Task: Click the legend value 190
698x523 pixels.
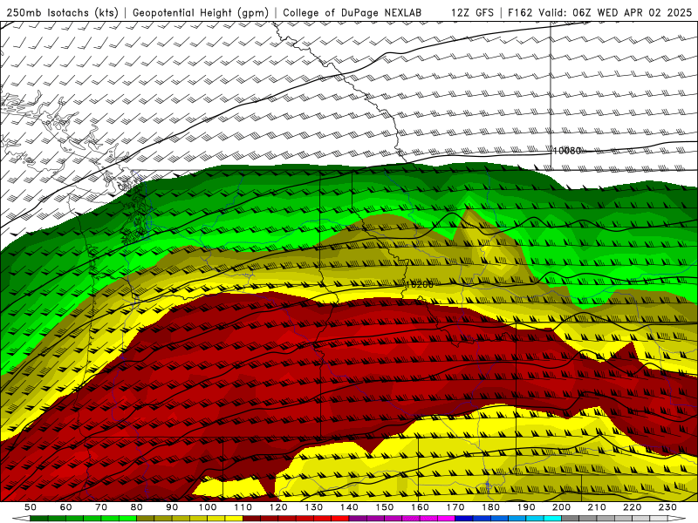Action: pos(526,507)
